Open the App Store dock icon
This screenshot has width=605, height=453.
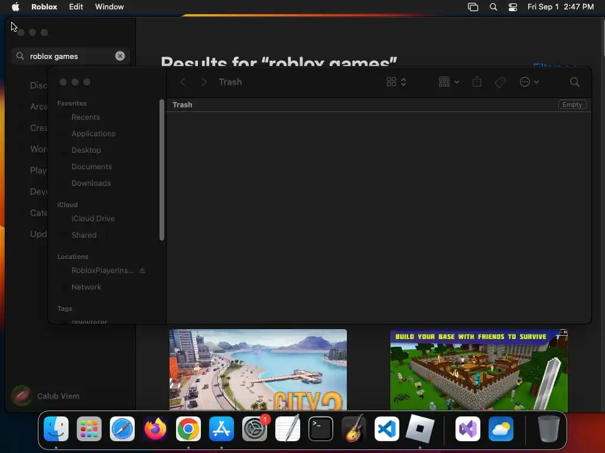click(x=222, y=429)
